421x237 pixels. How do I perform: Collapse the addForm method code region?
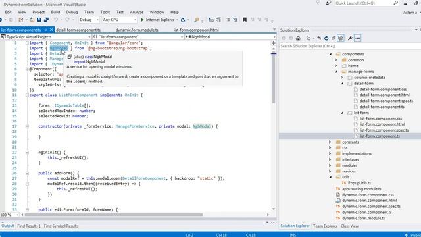(27, 173)
